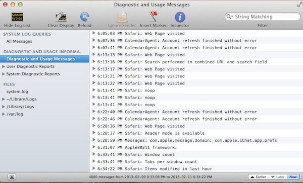
Task: Expand the /var/log folder
Action: click(4, 114)
